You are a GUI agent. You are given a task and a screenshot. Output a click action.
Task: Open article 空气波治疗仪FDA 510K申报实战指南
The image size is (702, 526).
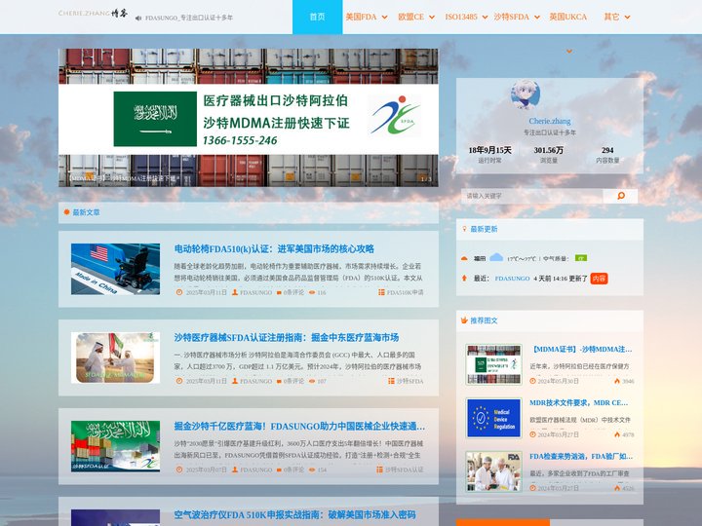[295, 515]
